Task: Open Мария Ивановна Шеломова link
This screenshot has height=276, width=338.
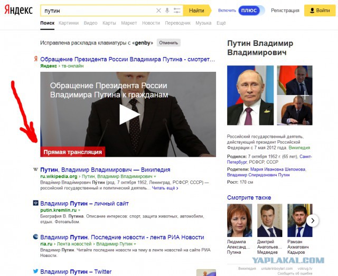Action: (x=278, y=169)
